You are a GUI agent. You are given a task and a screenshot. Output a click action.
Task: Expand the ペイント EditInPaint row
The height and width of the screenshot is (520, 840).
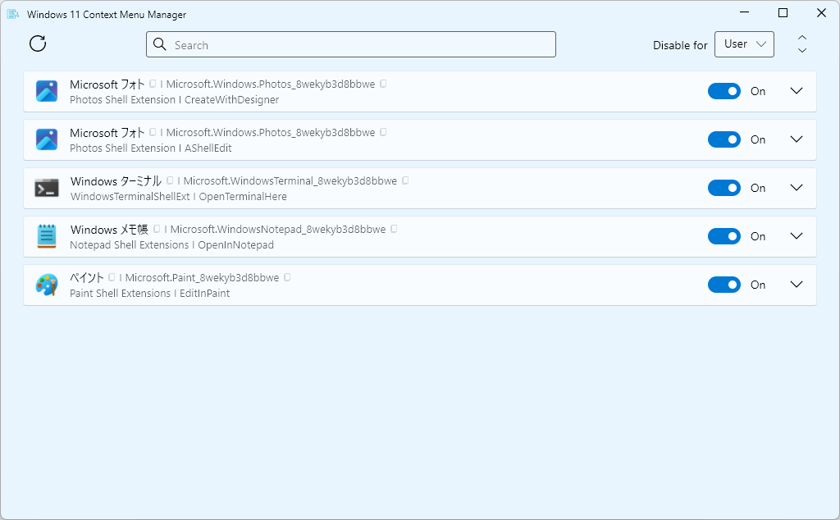pyautogui.click(x=796, y=285)
